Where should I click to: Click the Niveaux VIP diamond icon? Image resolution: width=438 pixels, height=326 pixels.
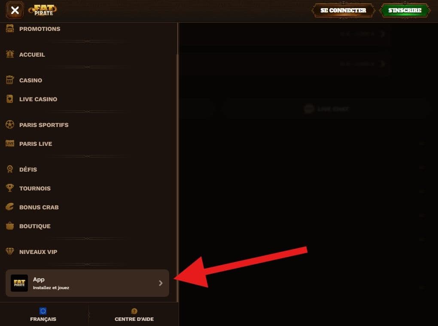pos(10,251)
